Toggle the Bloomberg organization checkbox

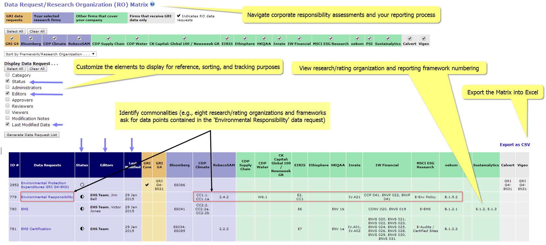[x=31, y=38]
